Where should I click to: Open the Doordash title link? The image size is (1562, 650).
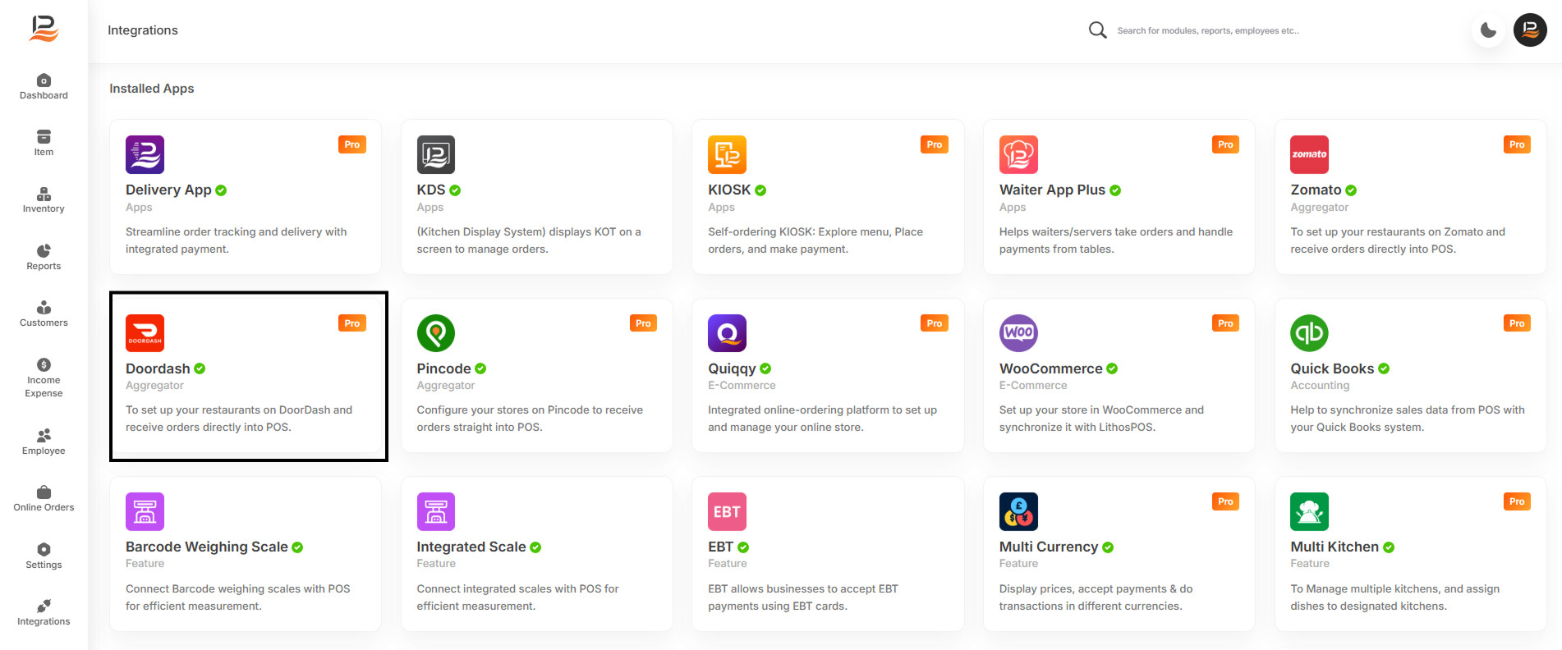click(x=158, y=368)
